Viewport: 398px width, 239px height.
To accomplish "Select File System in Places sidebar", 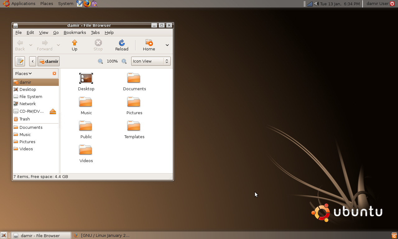I will (x=36, y=96).
